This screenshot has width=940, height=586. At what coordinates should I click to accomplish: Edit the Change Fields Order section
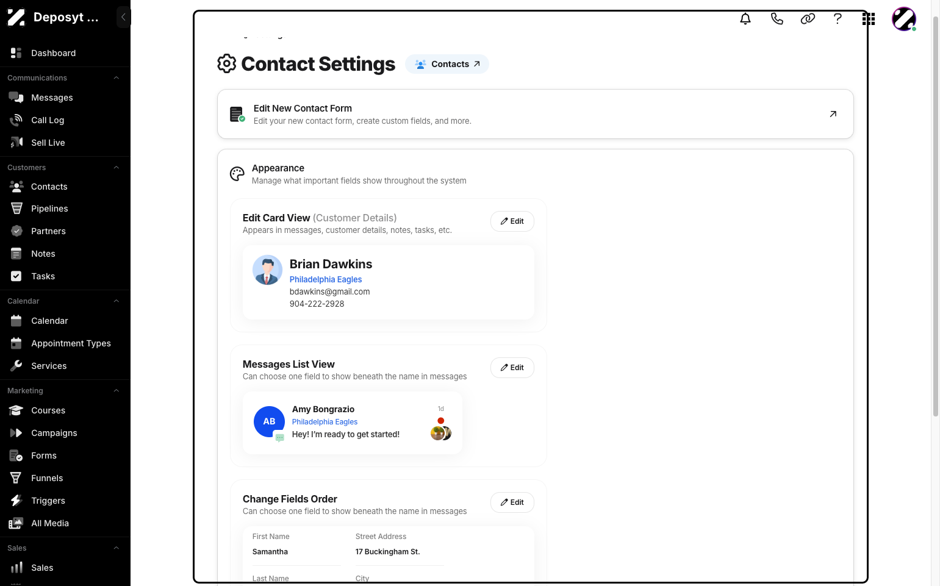pos(512,502)
